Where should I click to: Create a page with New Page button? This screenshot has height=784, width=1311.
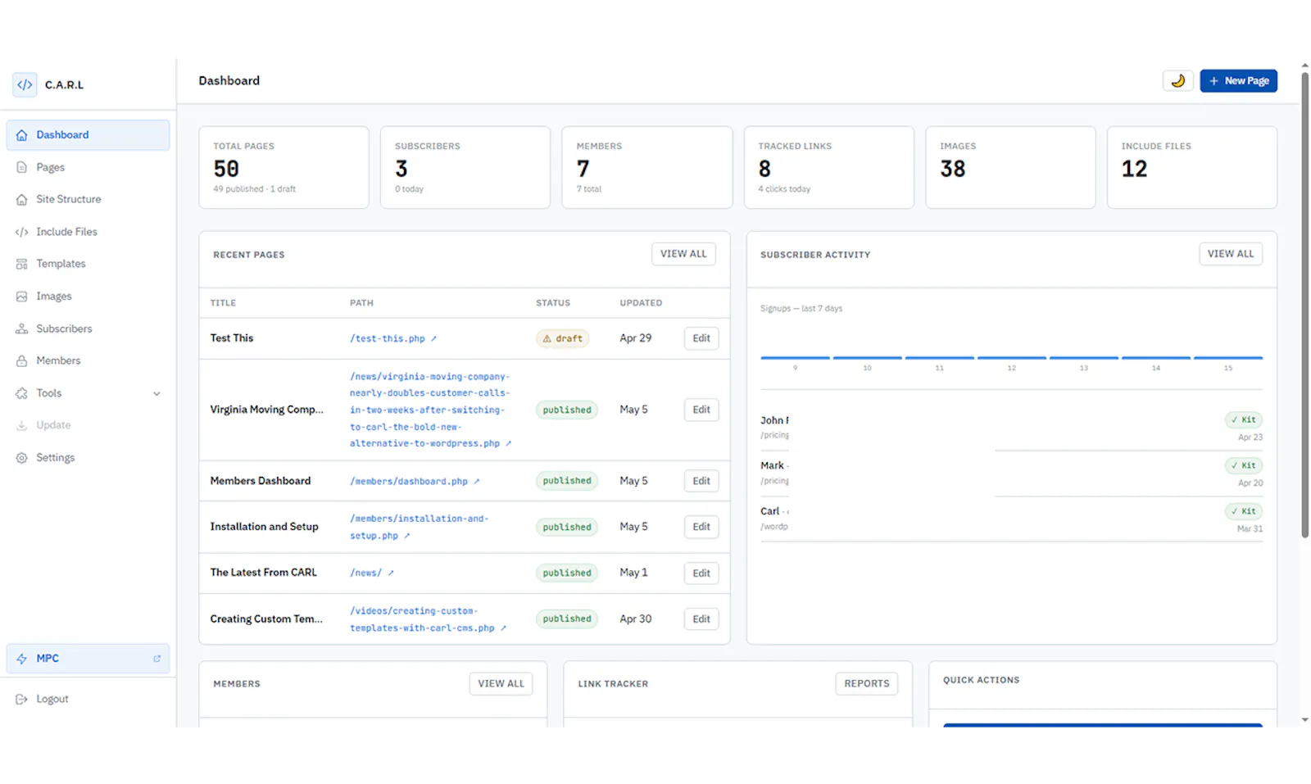(1238, 80)
